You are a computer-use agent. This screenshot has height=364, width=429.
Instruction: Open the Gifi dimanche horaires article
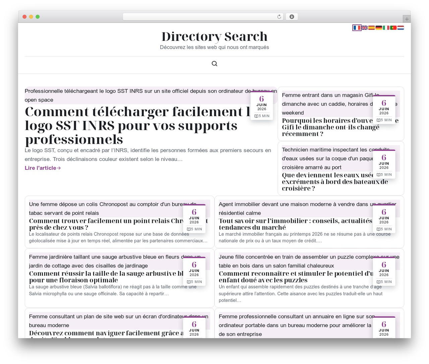coord(340,127)
